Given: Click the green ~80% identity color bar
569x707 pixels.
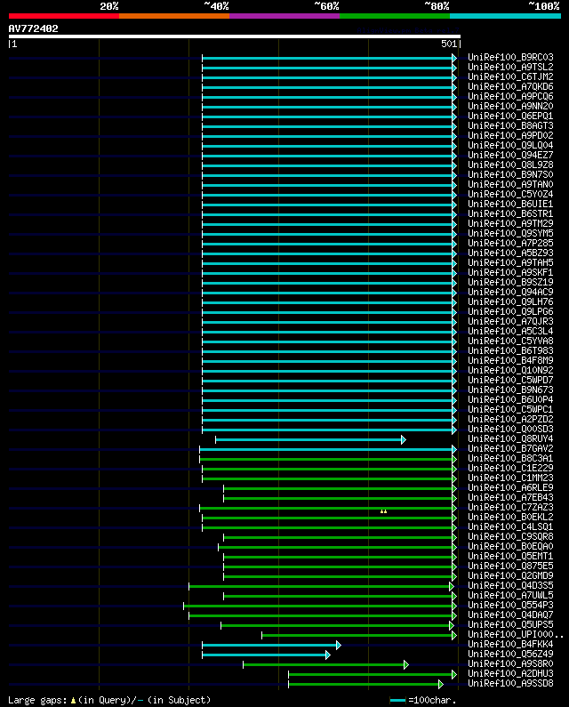Looking at the screenshot, I should 395,16.
